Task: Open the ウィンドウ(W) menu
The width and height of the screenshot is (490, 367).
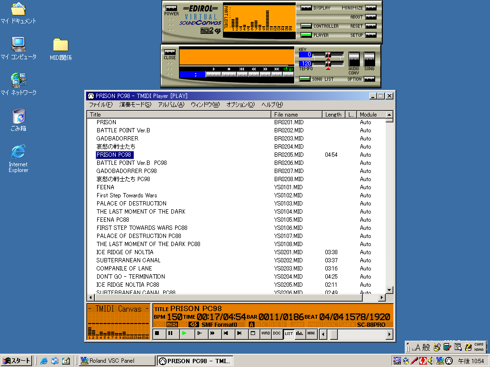Action: coord(205,105)
